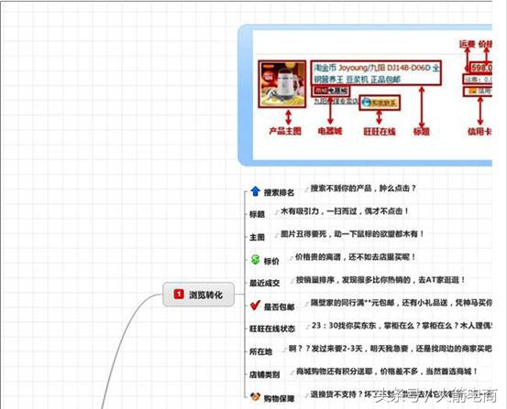This screenshot has height=409, width=507.
Task: Select the 所在地 topic
Action: tap(260, 352)
